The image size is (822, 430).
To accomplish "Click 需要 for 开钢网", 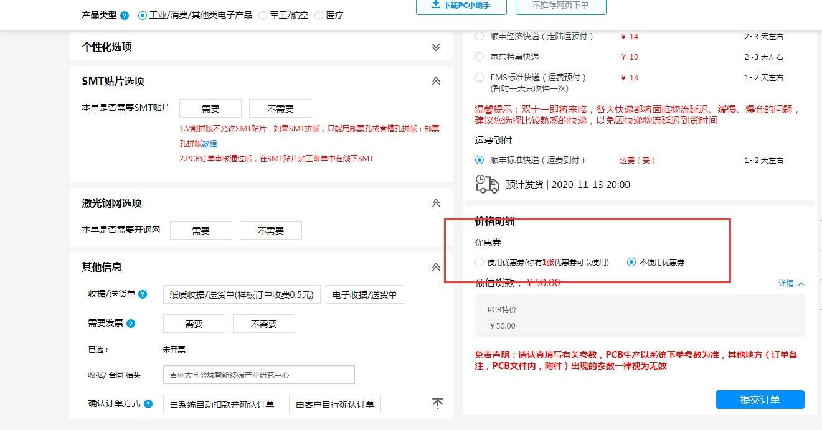I will 201,230.
